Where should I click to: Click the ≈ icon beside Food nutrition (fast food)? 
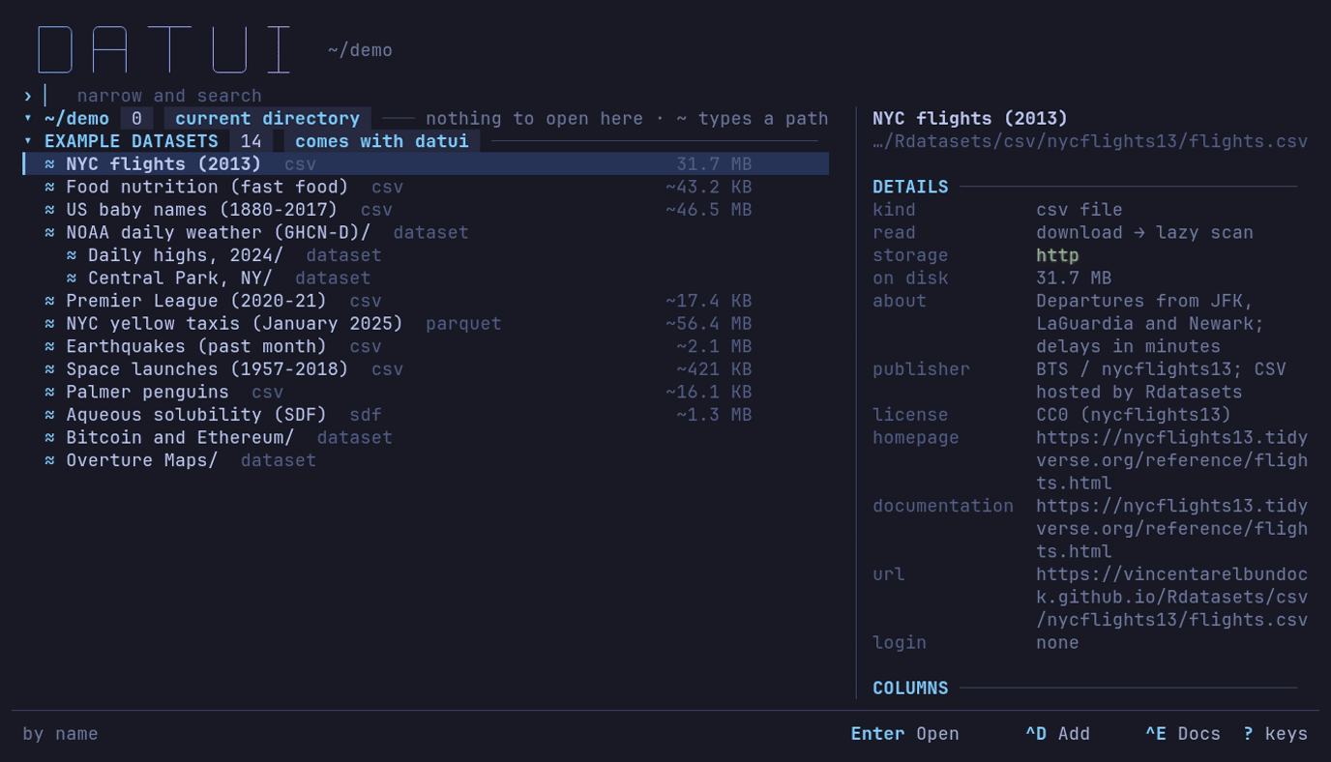[x=49, y=187]
